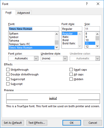Tick the Small caps checkbox

coord(71,69)
